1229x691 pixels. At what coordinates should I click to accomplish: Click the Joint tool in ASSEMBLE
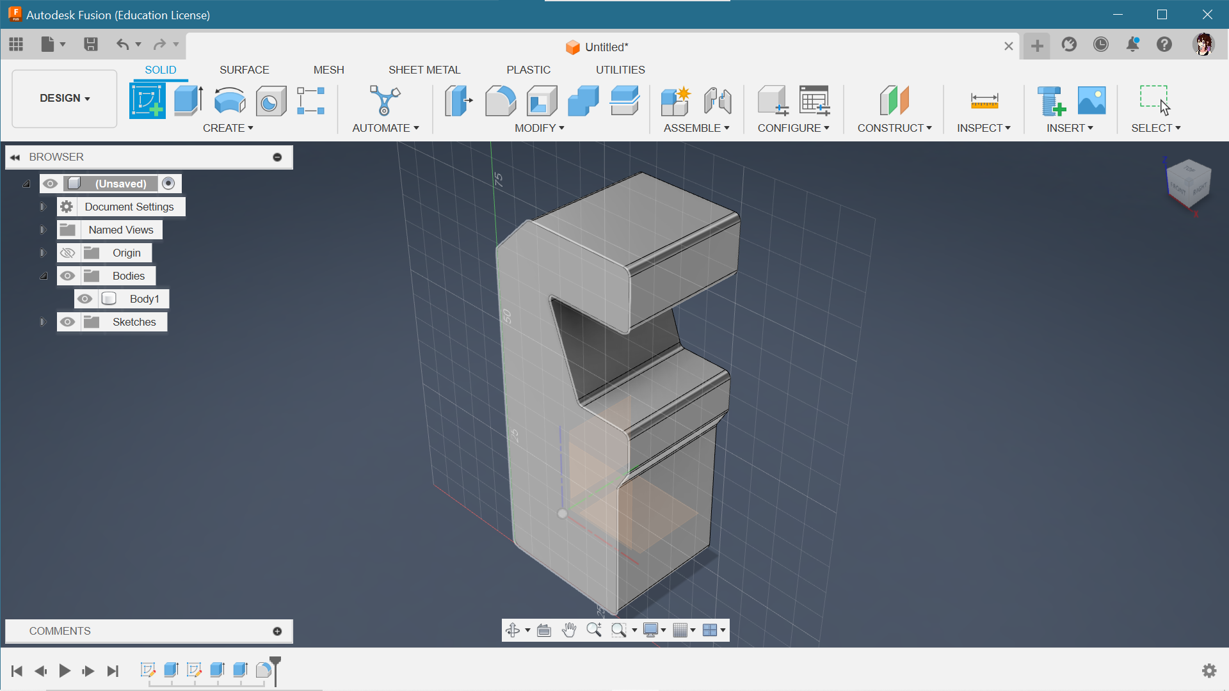point(718,100)
